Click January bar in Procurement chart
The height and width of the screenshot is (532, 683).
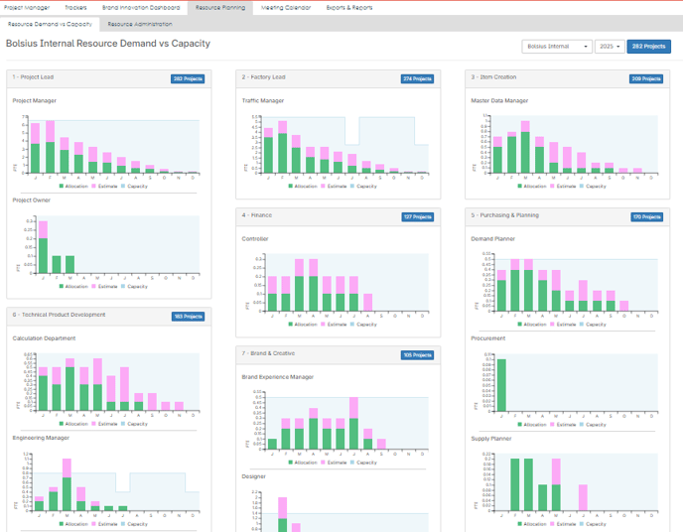pyautogui.click(x=501, y=385)
